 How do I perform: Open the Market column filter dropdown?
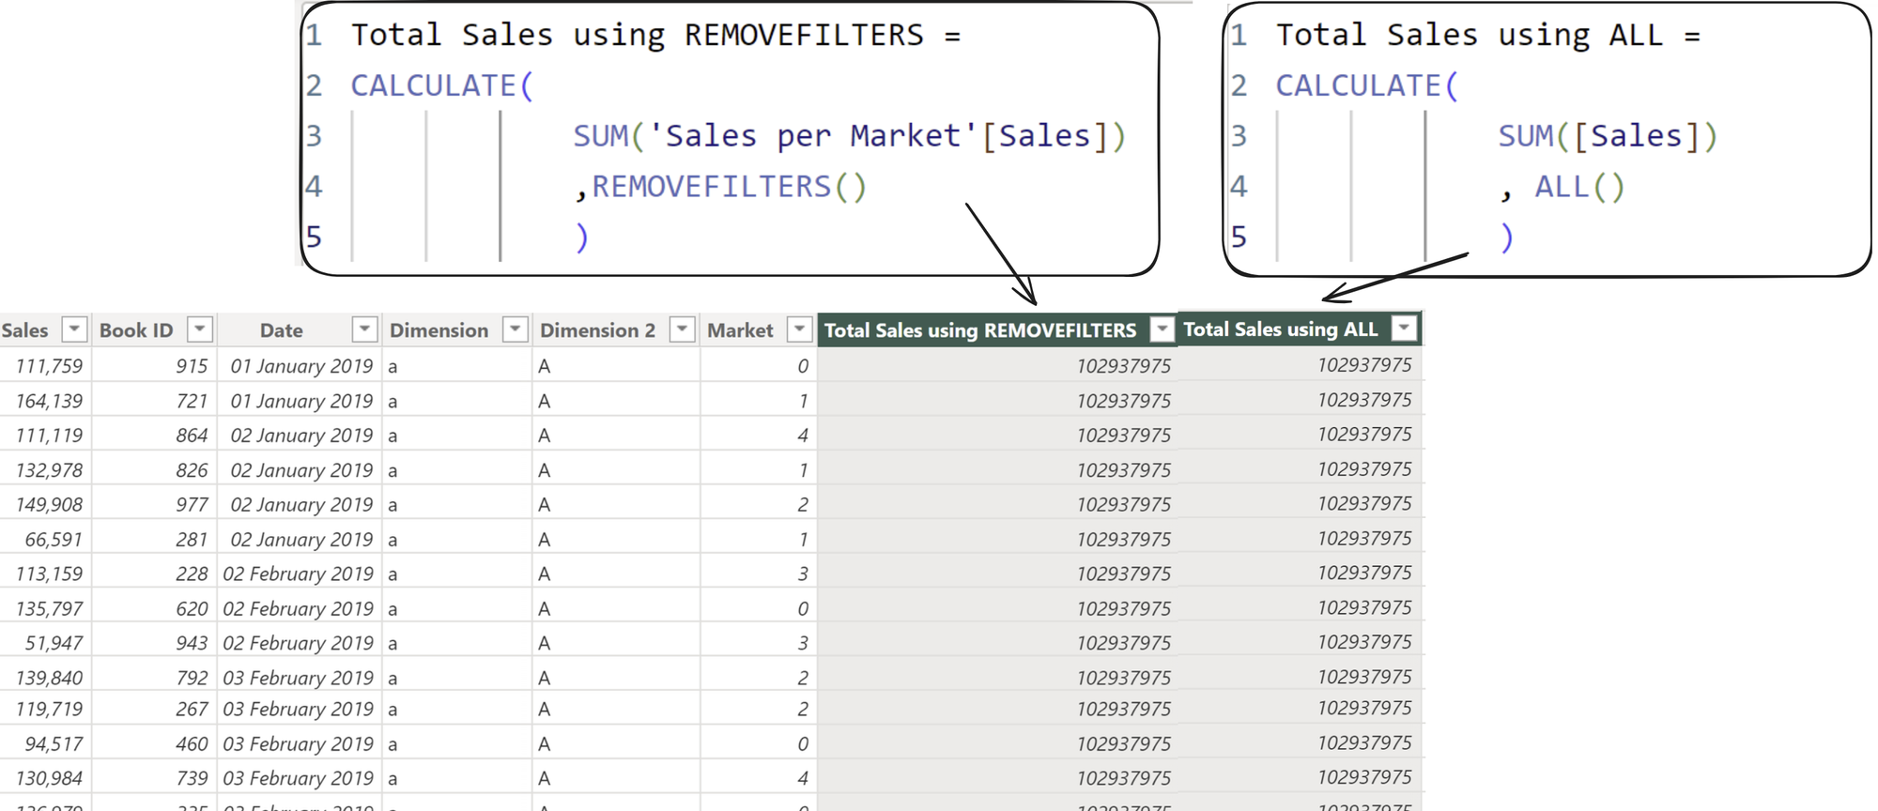[799, 329]
